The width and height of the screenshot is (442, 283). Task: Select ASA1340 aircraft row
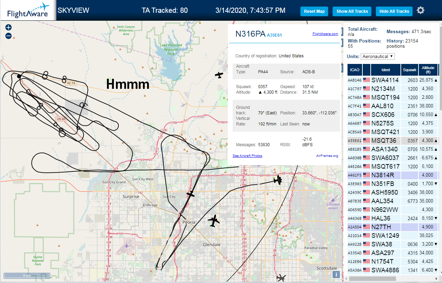point(393,149)
